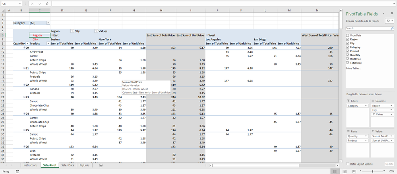Collapse the Quantity 20 group
This screenshot has width=397, height=174.
25,48
